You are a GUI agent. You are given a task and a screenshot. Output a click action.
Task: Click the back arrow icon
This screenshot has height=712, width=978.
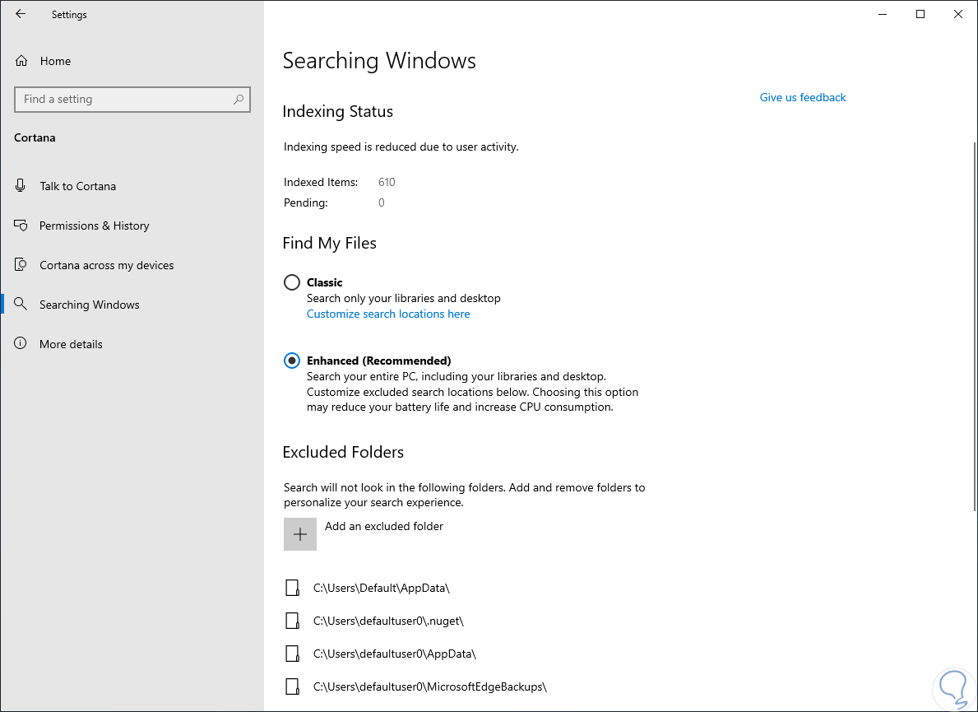21,14
